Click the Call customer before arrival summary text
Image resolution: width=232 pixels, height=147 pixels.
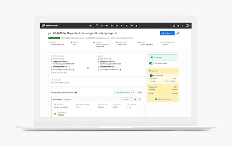tap(60, 83)
